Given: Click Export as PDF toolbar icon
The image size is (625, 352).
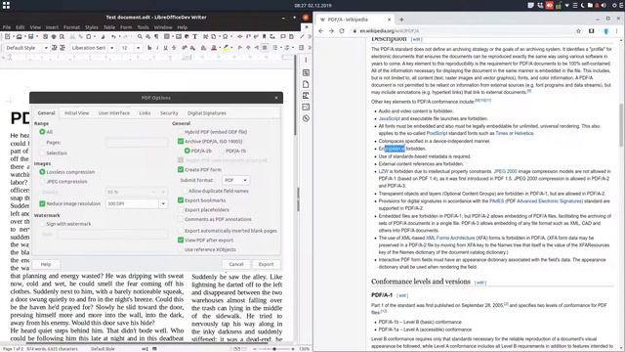Looking at the screenshot, I should [45, 37].
